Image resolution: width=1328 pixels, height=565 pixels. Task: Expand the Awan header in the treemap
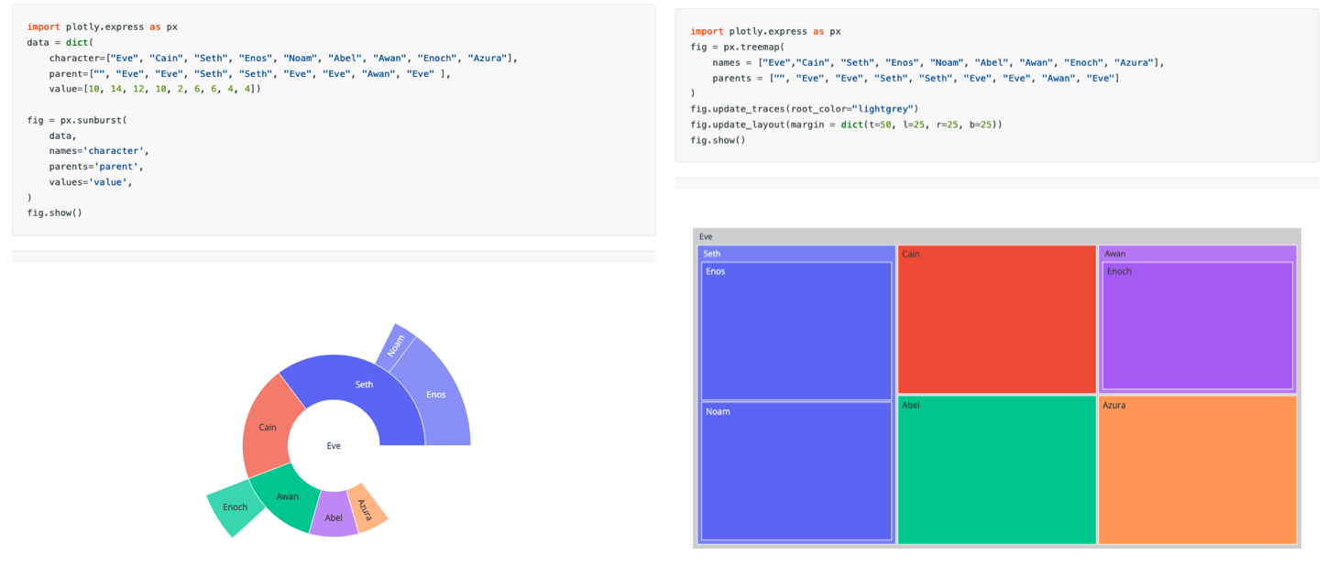[1197, 254]
